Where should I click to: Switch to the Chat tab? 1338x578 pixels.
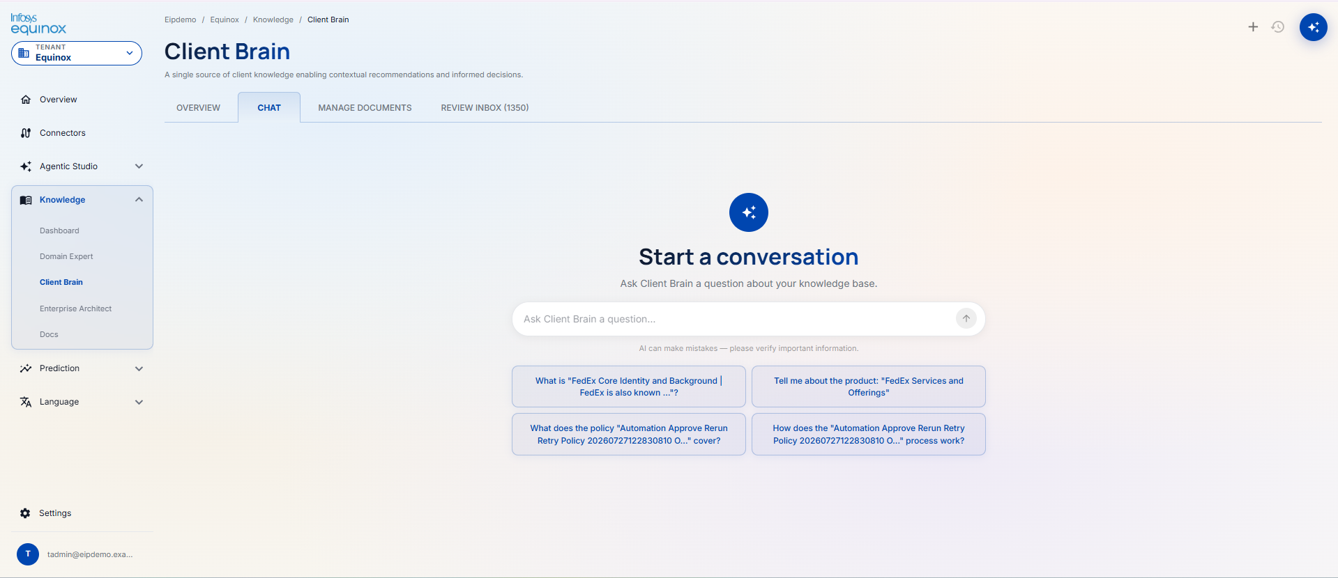[x=269, y=108]
